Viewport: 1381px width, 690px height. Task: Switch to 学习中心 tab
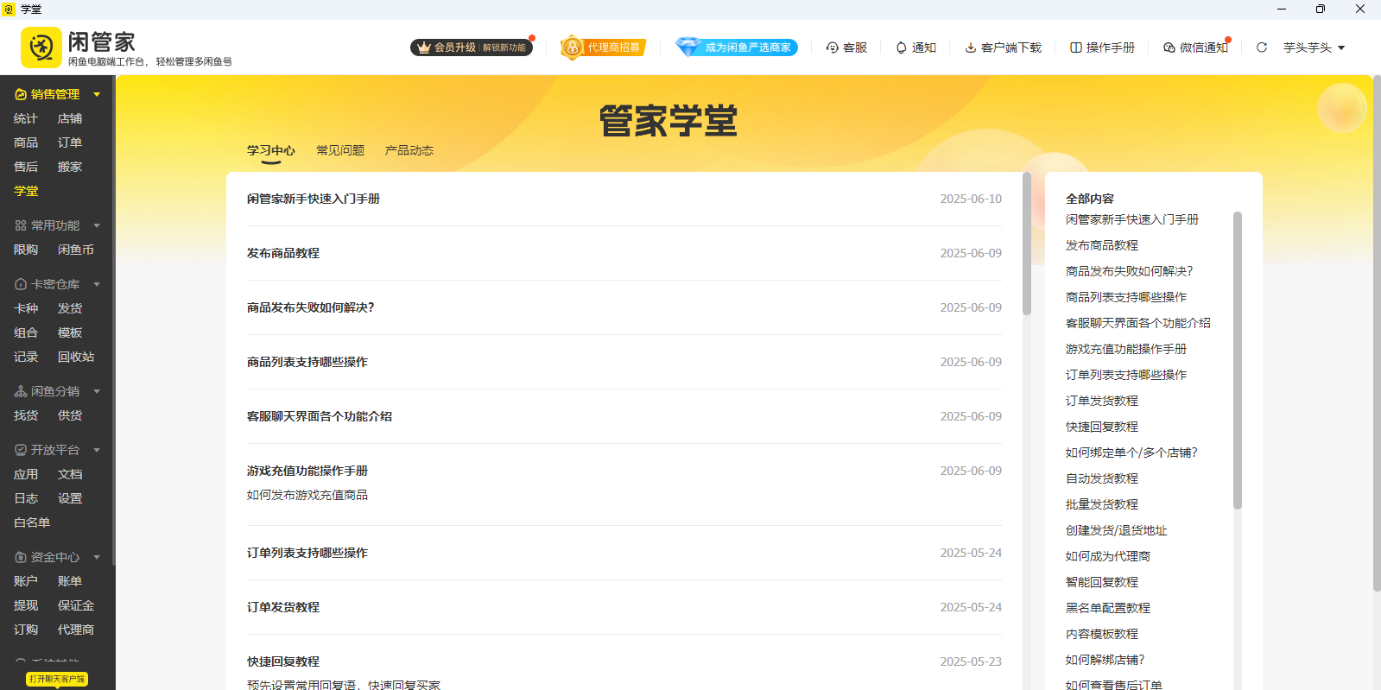click(271, 150)
